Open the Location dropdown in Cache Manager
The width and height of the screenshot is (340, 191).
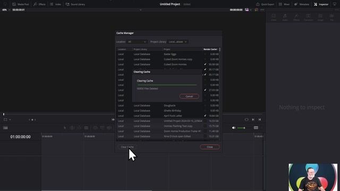click(137, 42)
